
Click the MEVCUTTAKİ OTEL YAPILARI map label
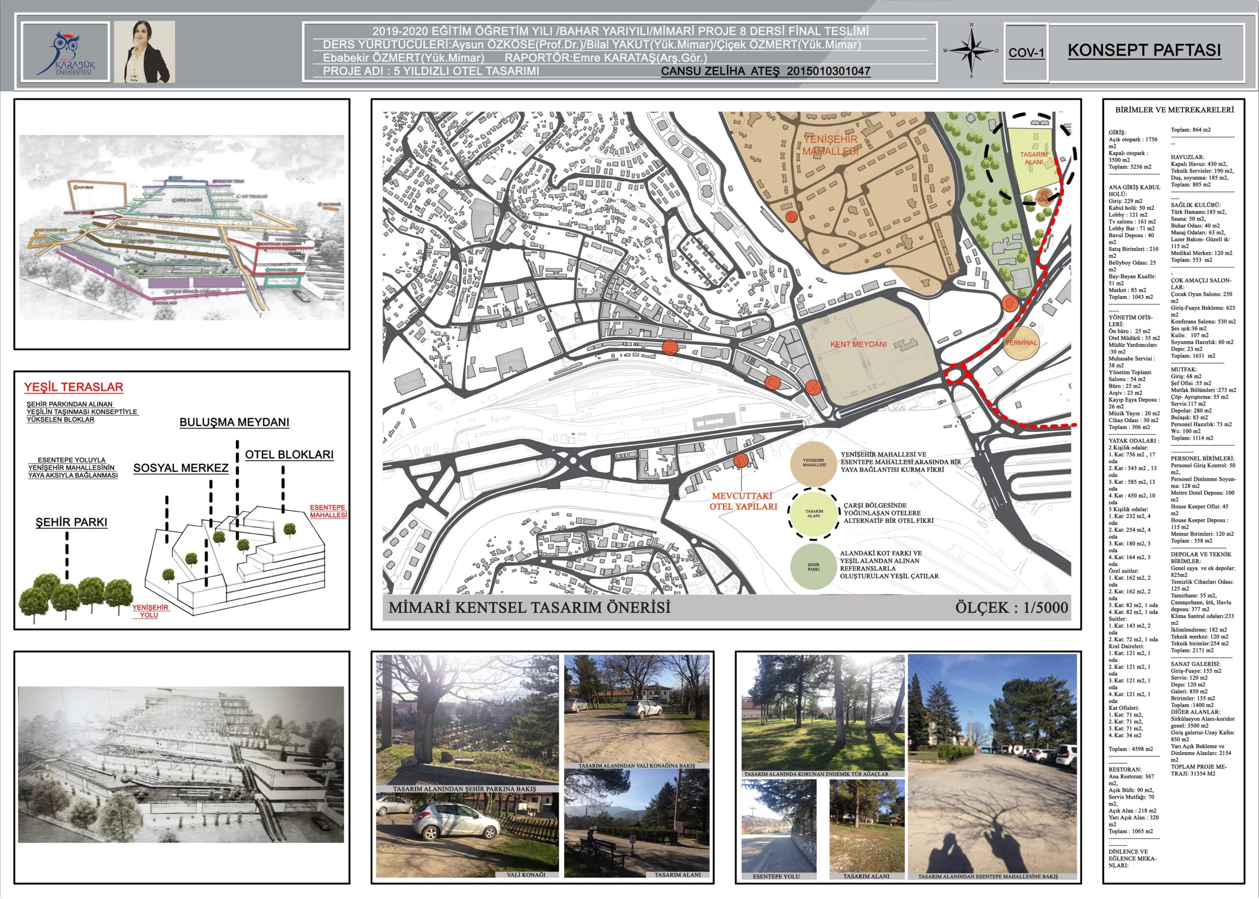tap(743, 501)
